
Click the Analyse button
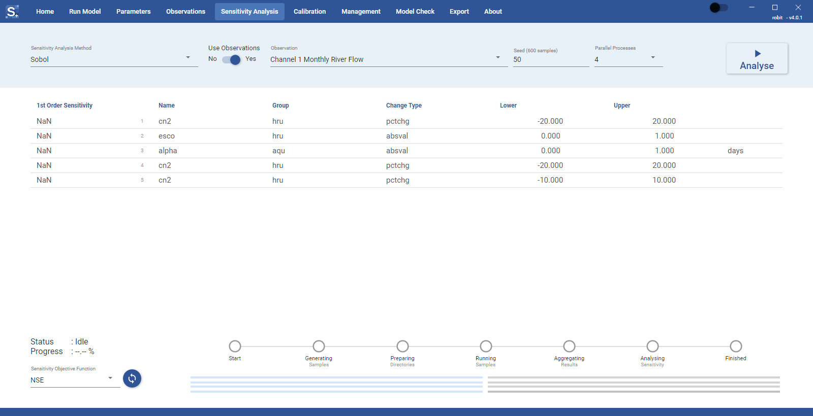pos(757,59)
